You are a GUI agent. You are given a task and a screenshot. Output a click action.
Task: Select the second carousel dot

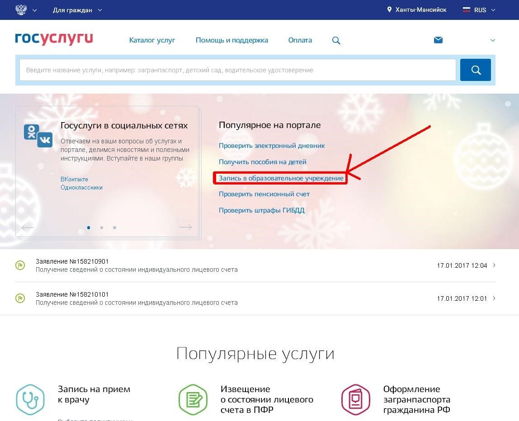102,227
